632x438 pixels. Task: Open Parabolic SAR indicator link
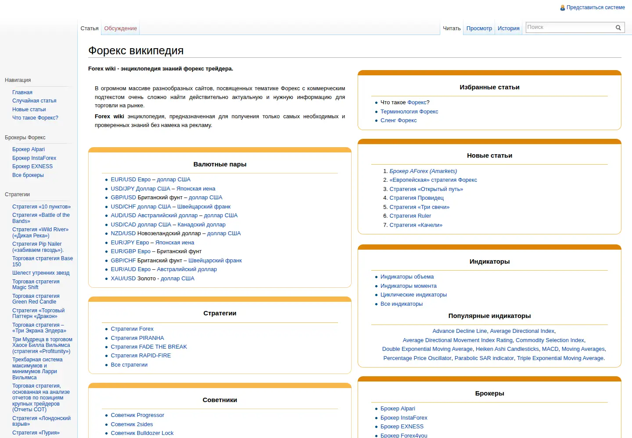coord(484,358)
